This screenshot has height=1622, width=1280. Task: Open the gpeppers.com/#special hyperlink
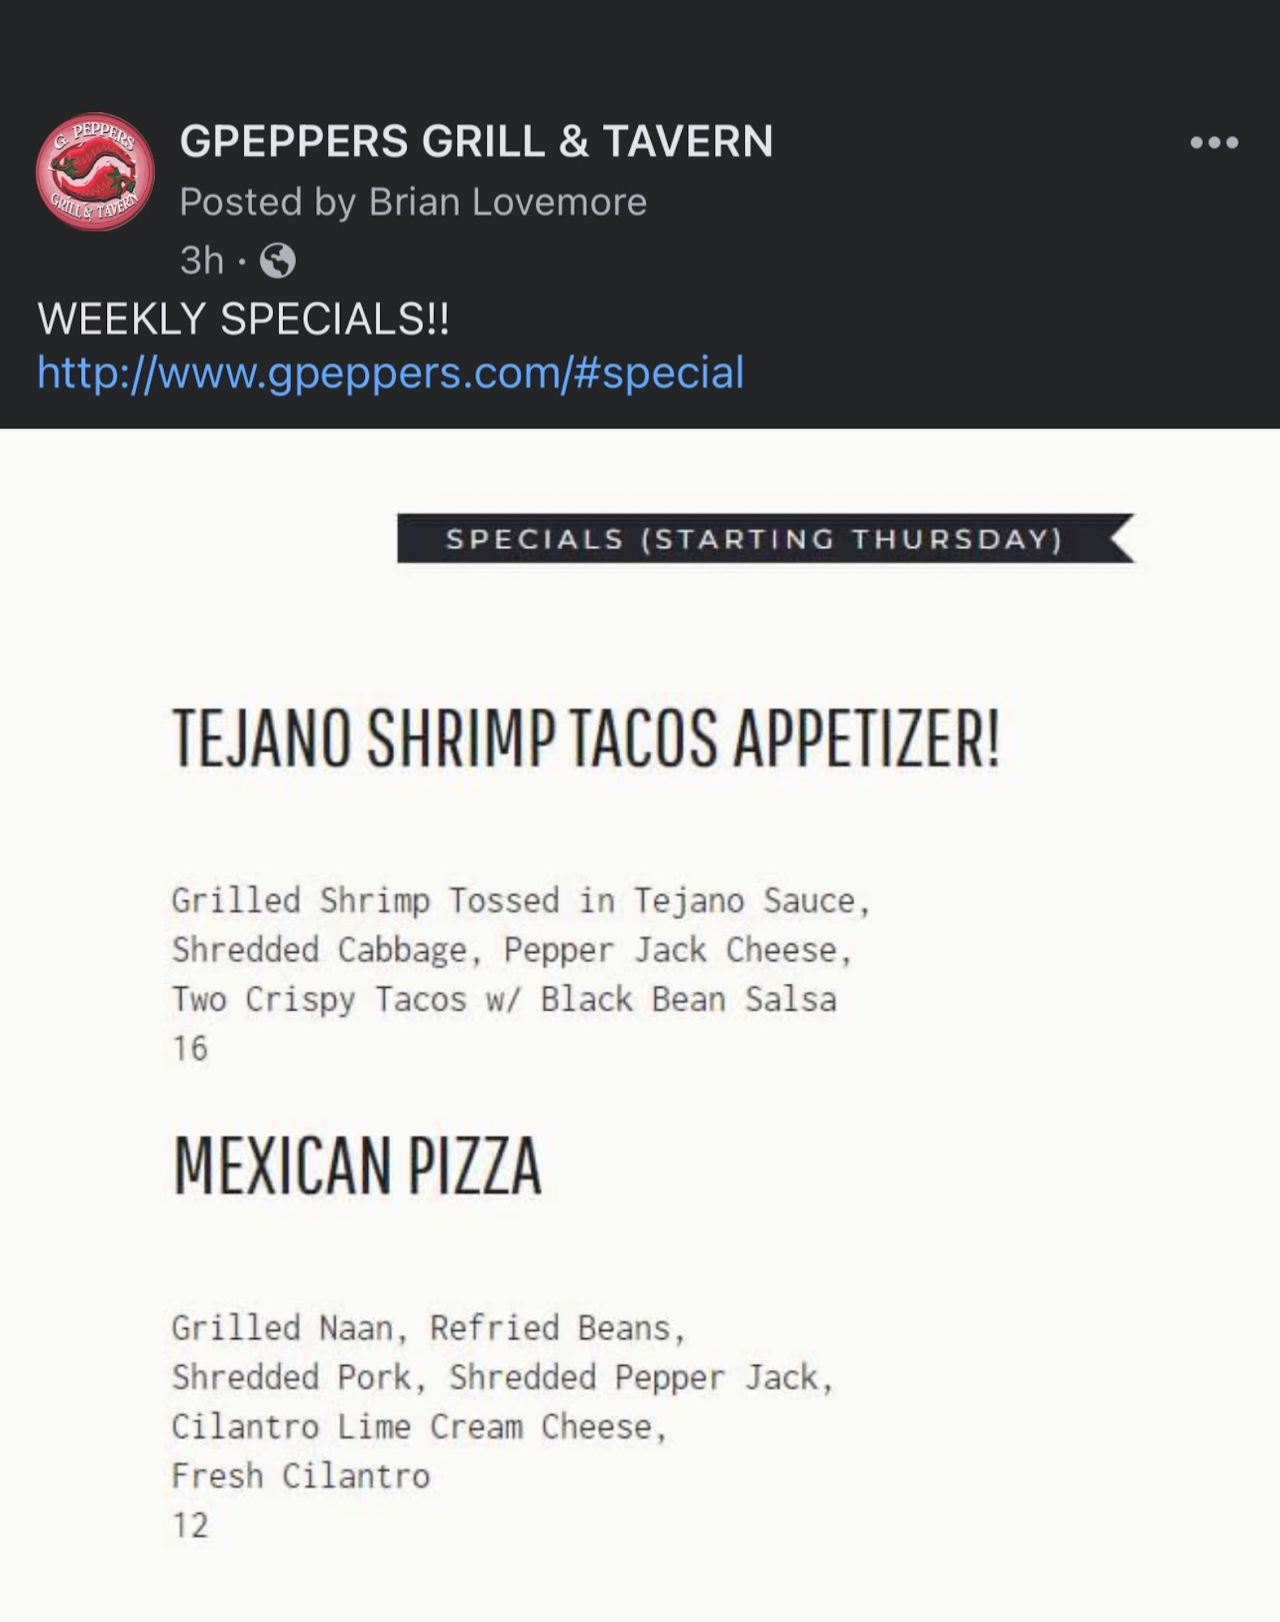390,372
